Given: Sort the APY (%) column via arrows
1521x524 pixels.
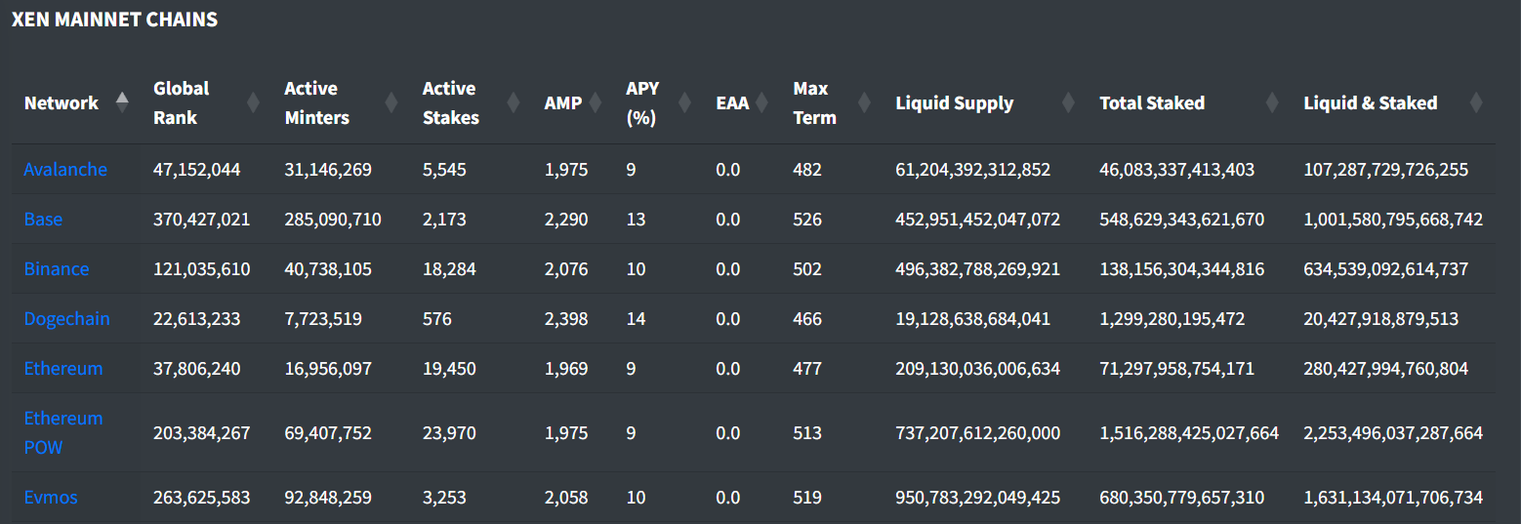Looking at the screenshot, I should 685,102.
